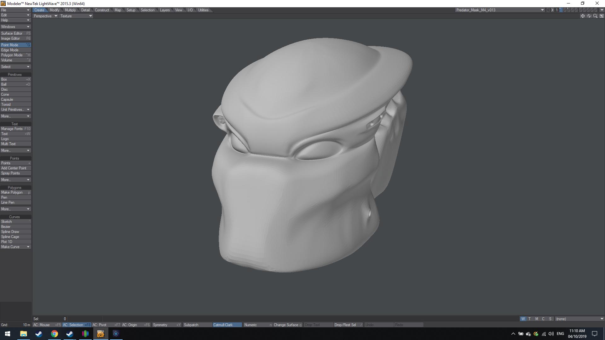Switch to Polygon Mode selection
This screenshot has height=340, width=605.
(x=15, y=55)
